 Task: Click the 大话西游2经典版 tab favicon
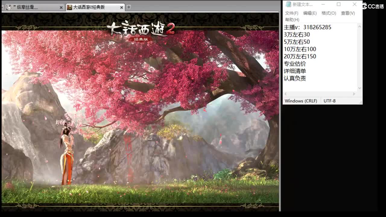[69, 7]
